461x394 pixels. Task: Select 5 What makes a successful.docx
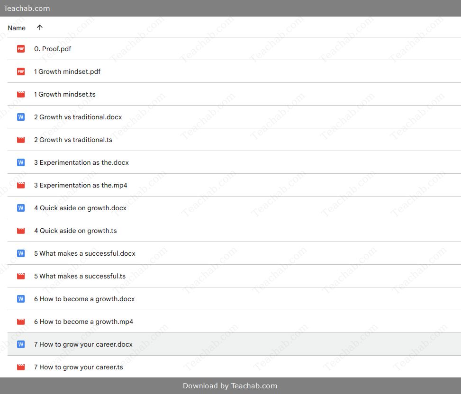tap(234, 253)
